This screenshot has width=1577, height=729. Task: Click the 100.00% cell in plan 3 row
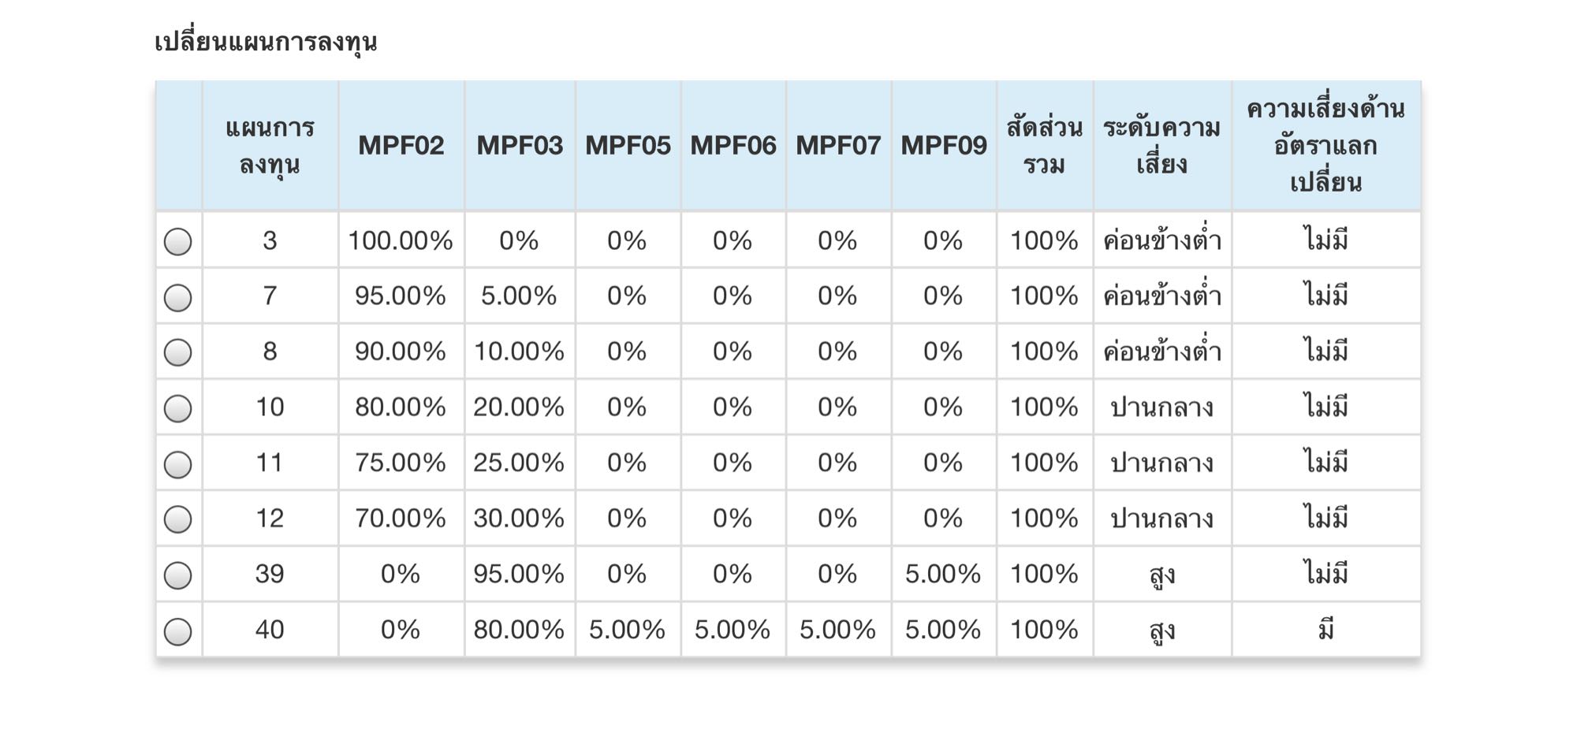pyautogui.click(x=401, y=240)
